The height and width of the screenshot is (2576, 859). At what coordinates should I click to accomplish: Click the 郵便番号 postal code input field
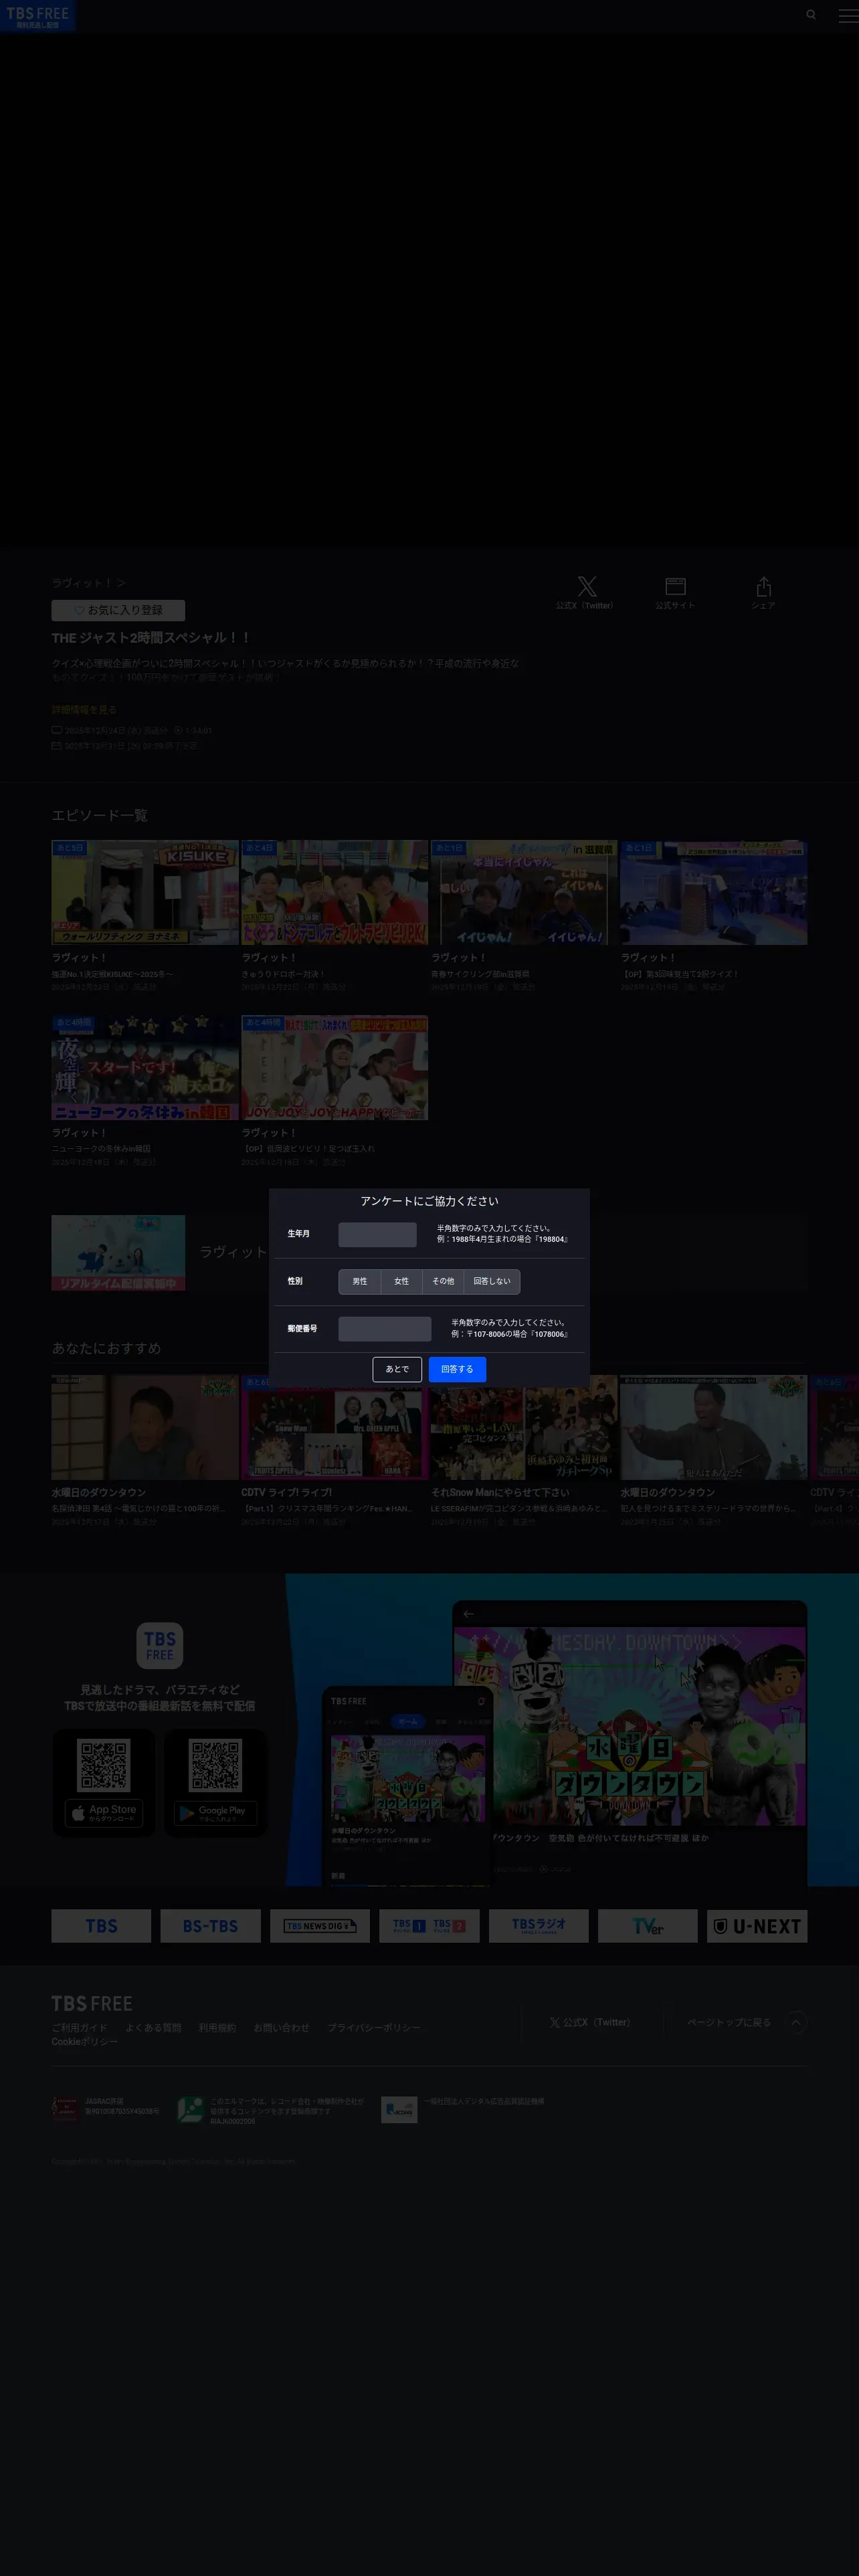click(385, 1329)
